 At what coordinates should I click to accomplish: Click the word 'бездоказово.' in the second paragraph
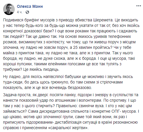tap(80, 88)
